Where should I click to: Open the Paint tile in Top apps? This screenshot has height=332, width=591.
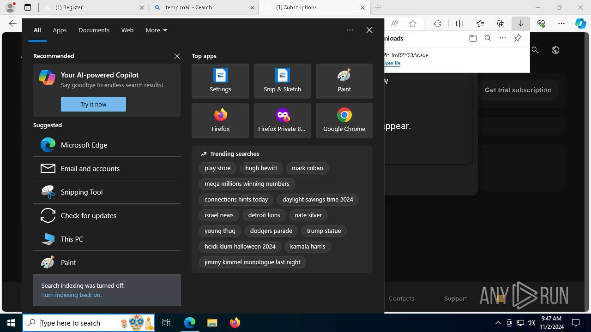tap(344, 81)
